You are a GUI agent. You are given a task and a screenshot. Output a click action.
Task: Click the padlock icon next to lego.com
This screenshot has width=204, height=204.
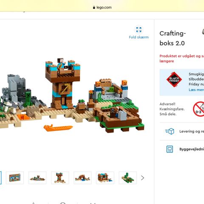point(94,8)
